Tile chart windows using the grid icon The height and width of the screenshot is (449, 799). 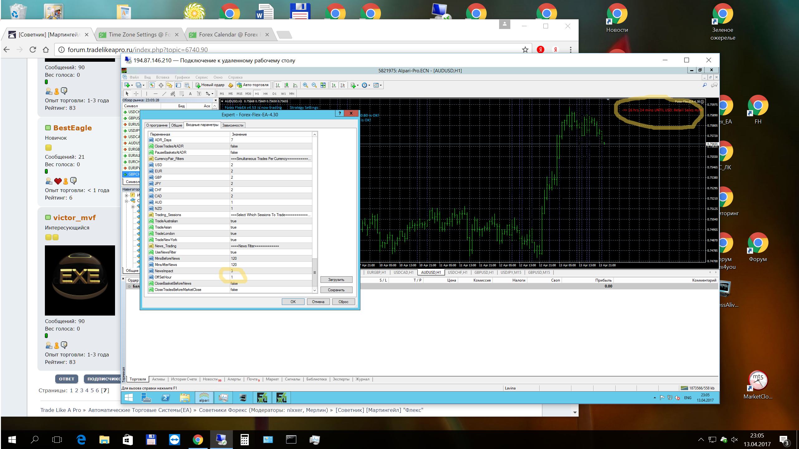pos(323,85)
